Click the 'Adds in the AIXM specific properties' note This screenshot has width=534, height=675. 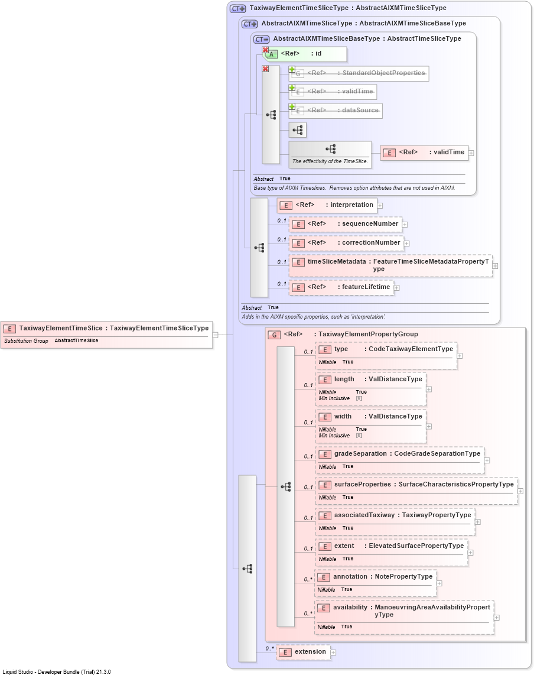click(x=314, y=317)
